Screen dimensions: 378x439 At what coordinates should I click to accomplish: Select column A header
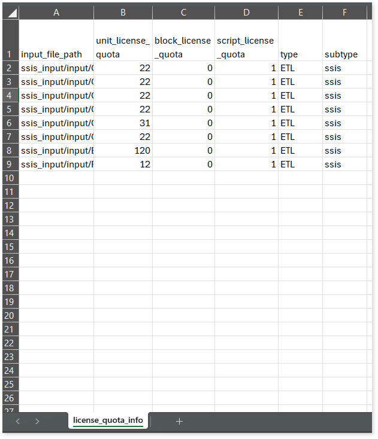click(x=56, y=13)
